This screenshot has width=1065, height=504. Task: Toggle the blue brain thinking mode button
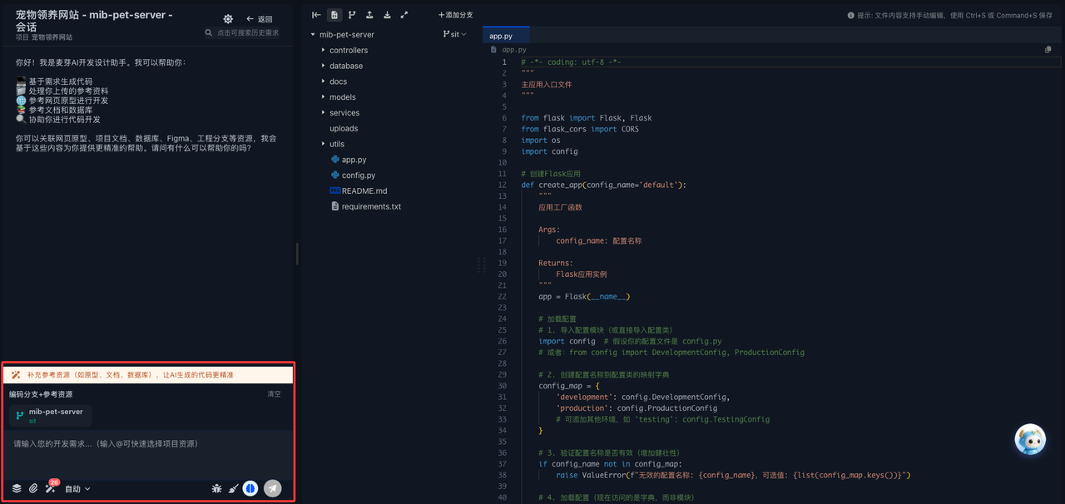[x=250, y=488]
